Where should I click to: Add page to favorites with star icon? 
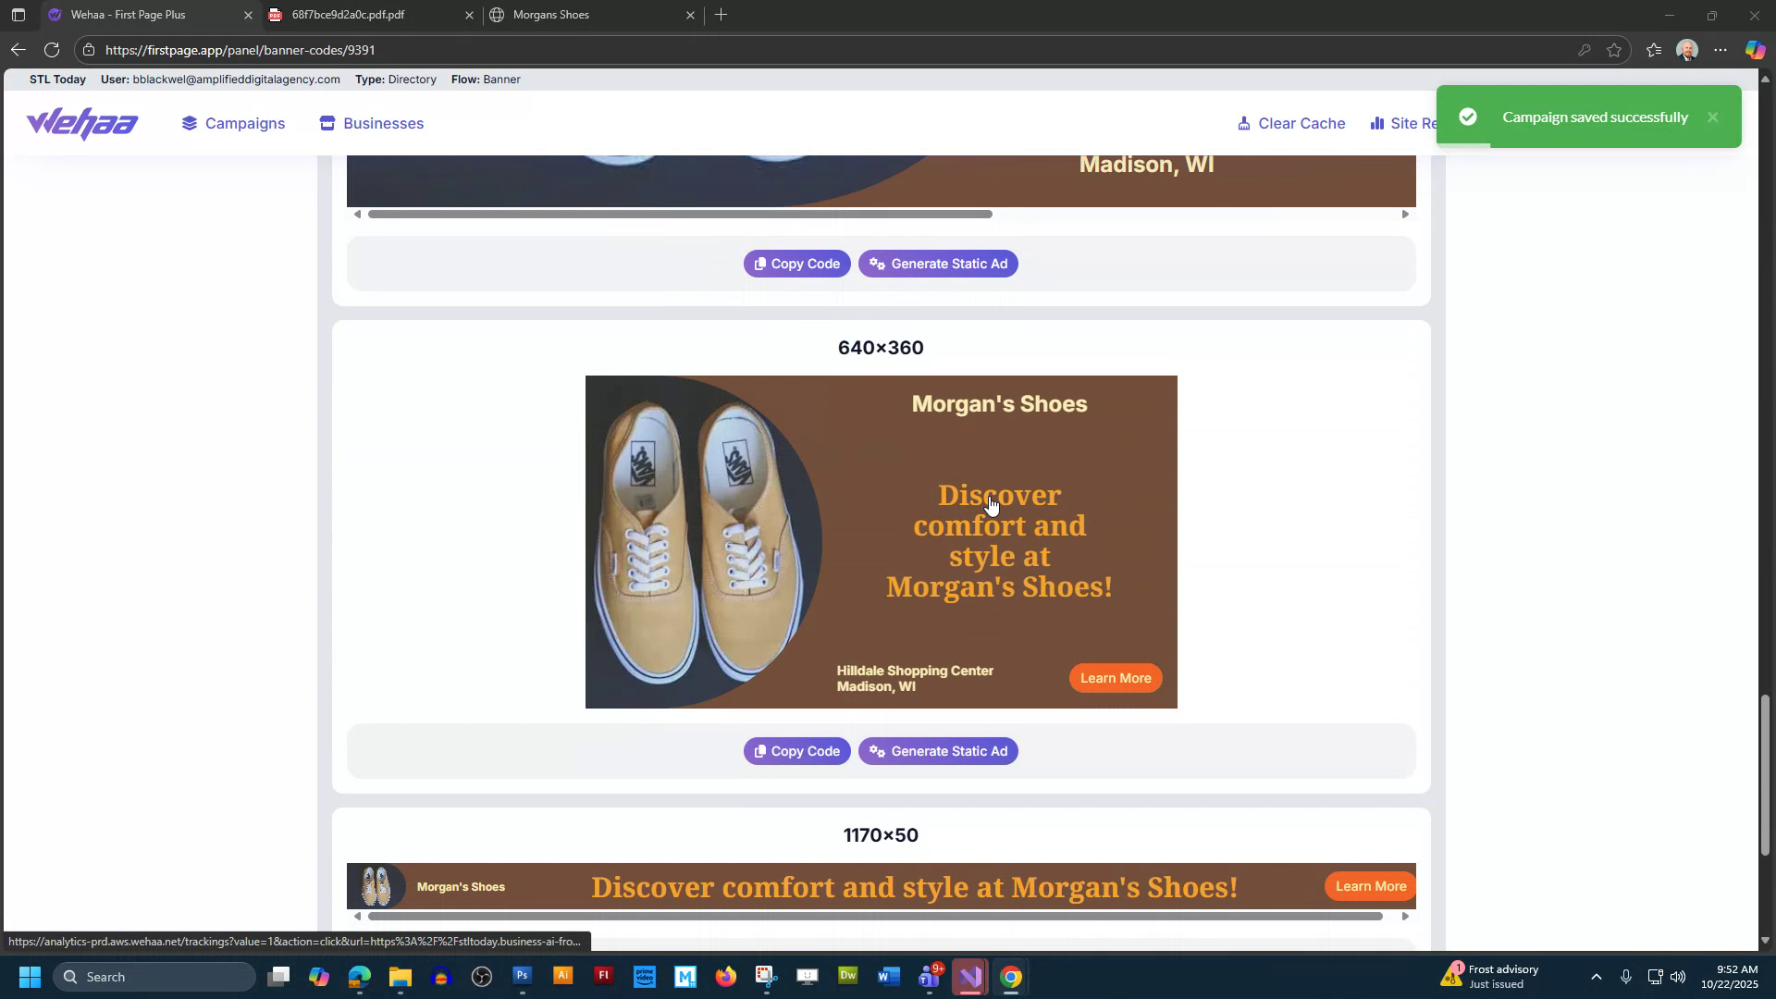pyautogui.click(x=1614, y=50)
